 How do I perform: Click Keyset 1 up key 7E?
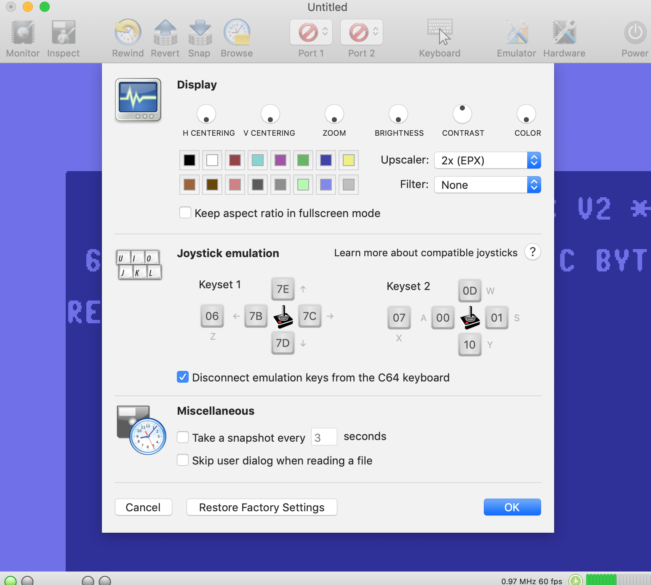click(283, 289)
